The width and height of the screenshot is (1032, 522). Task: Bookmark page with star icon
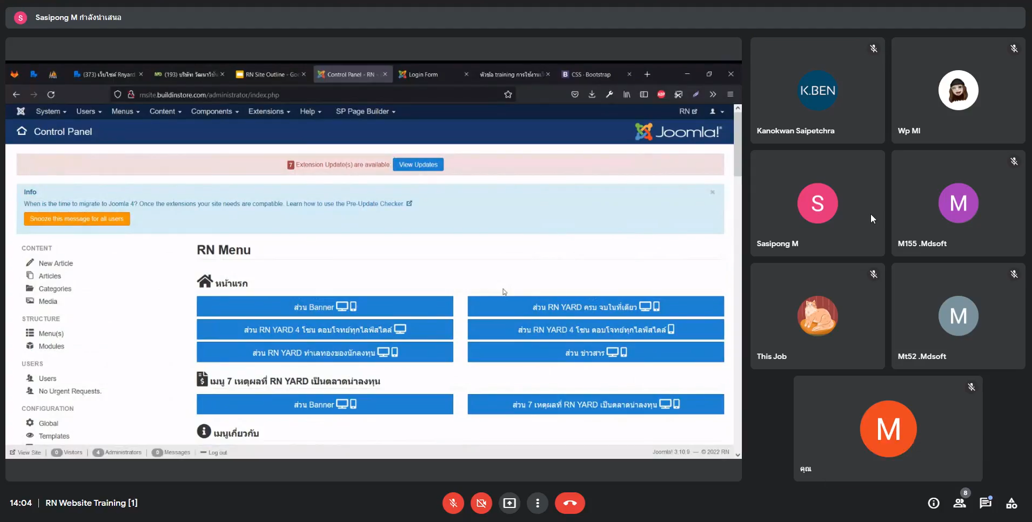pyautogui.click(x=508, y=94)
